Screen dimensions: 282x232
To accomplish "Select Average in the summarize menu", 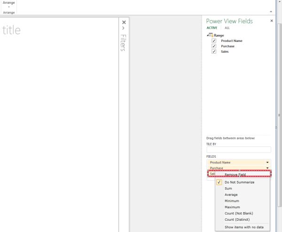I will pyautogui.click(x=231, y=195).
